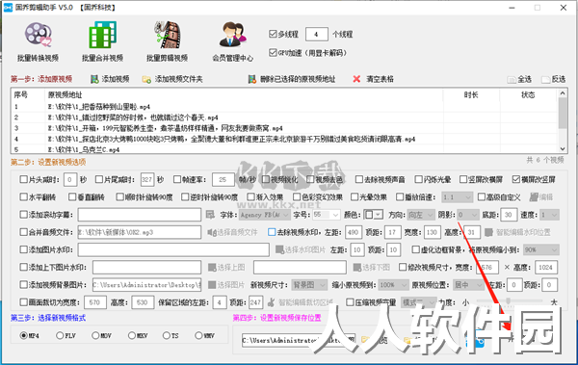578x365 pixels.
Task: Click 智能编辑水印位置
Action: click(517, 232)
